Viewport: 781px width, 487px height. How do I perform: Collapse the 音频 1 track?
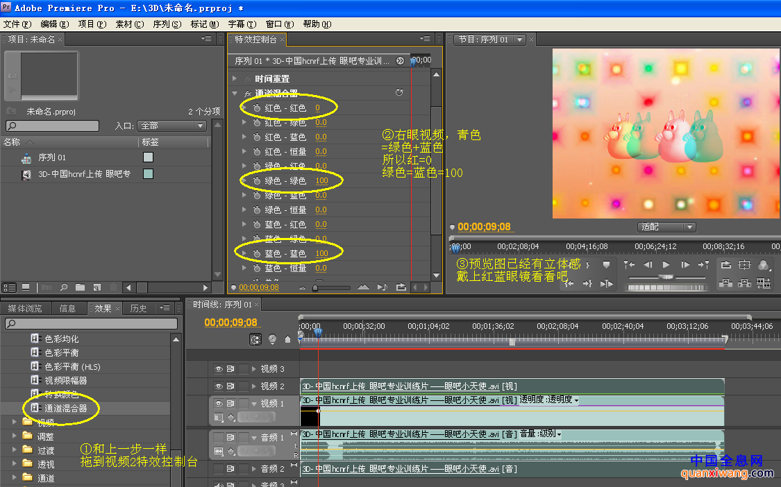click(254, 438)
